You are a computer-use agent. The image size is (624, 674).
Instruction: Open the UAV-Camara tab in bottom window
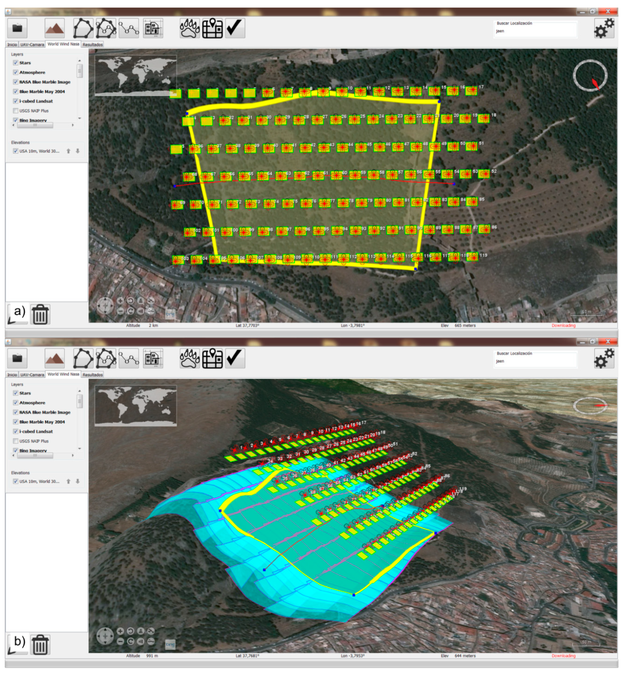32,375
